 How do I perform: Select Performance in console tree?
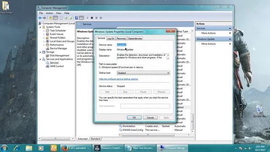pos(57,45)
